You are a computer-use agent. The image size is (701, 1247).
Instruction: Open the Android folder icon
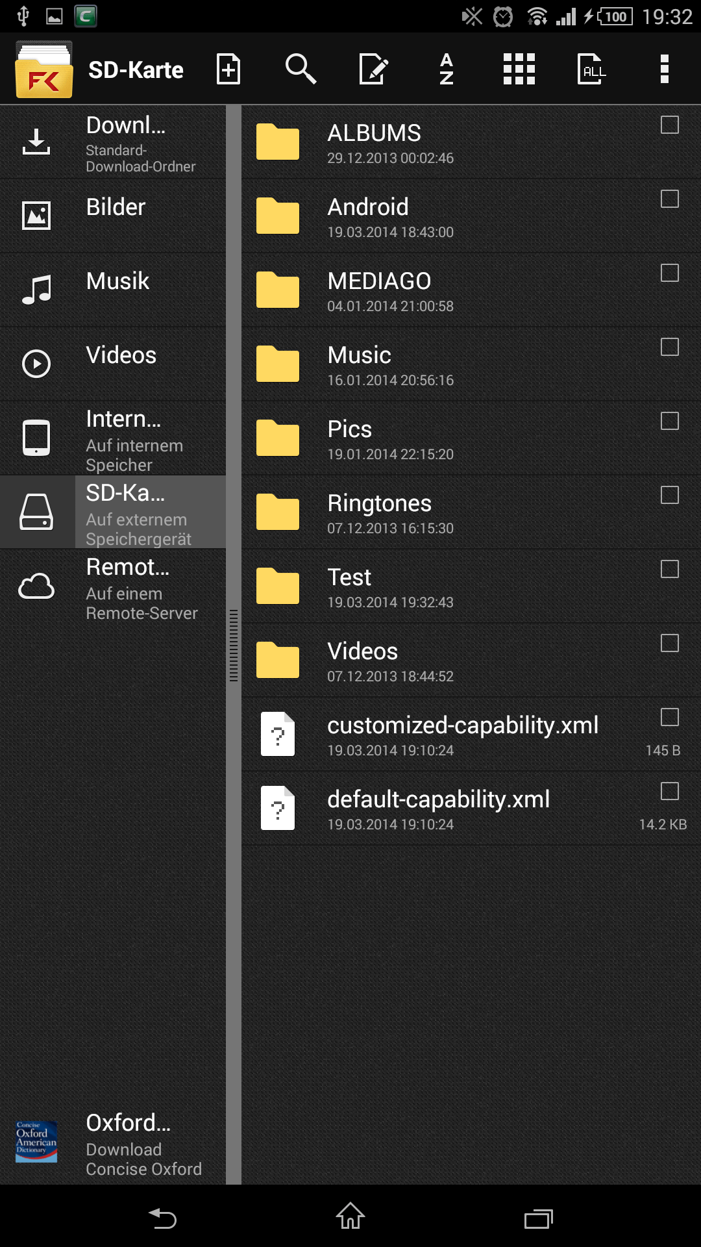(x=278, y=216)
